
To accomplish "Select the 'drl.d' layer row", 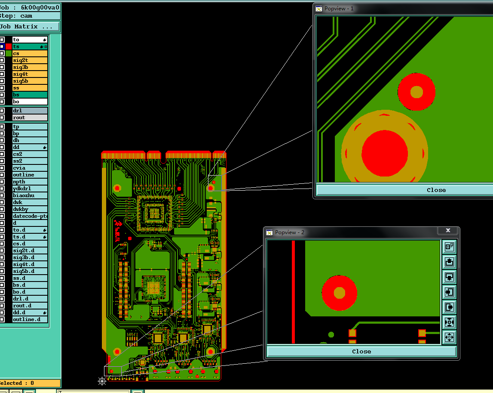I will (30, 299).
